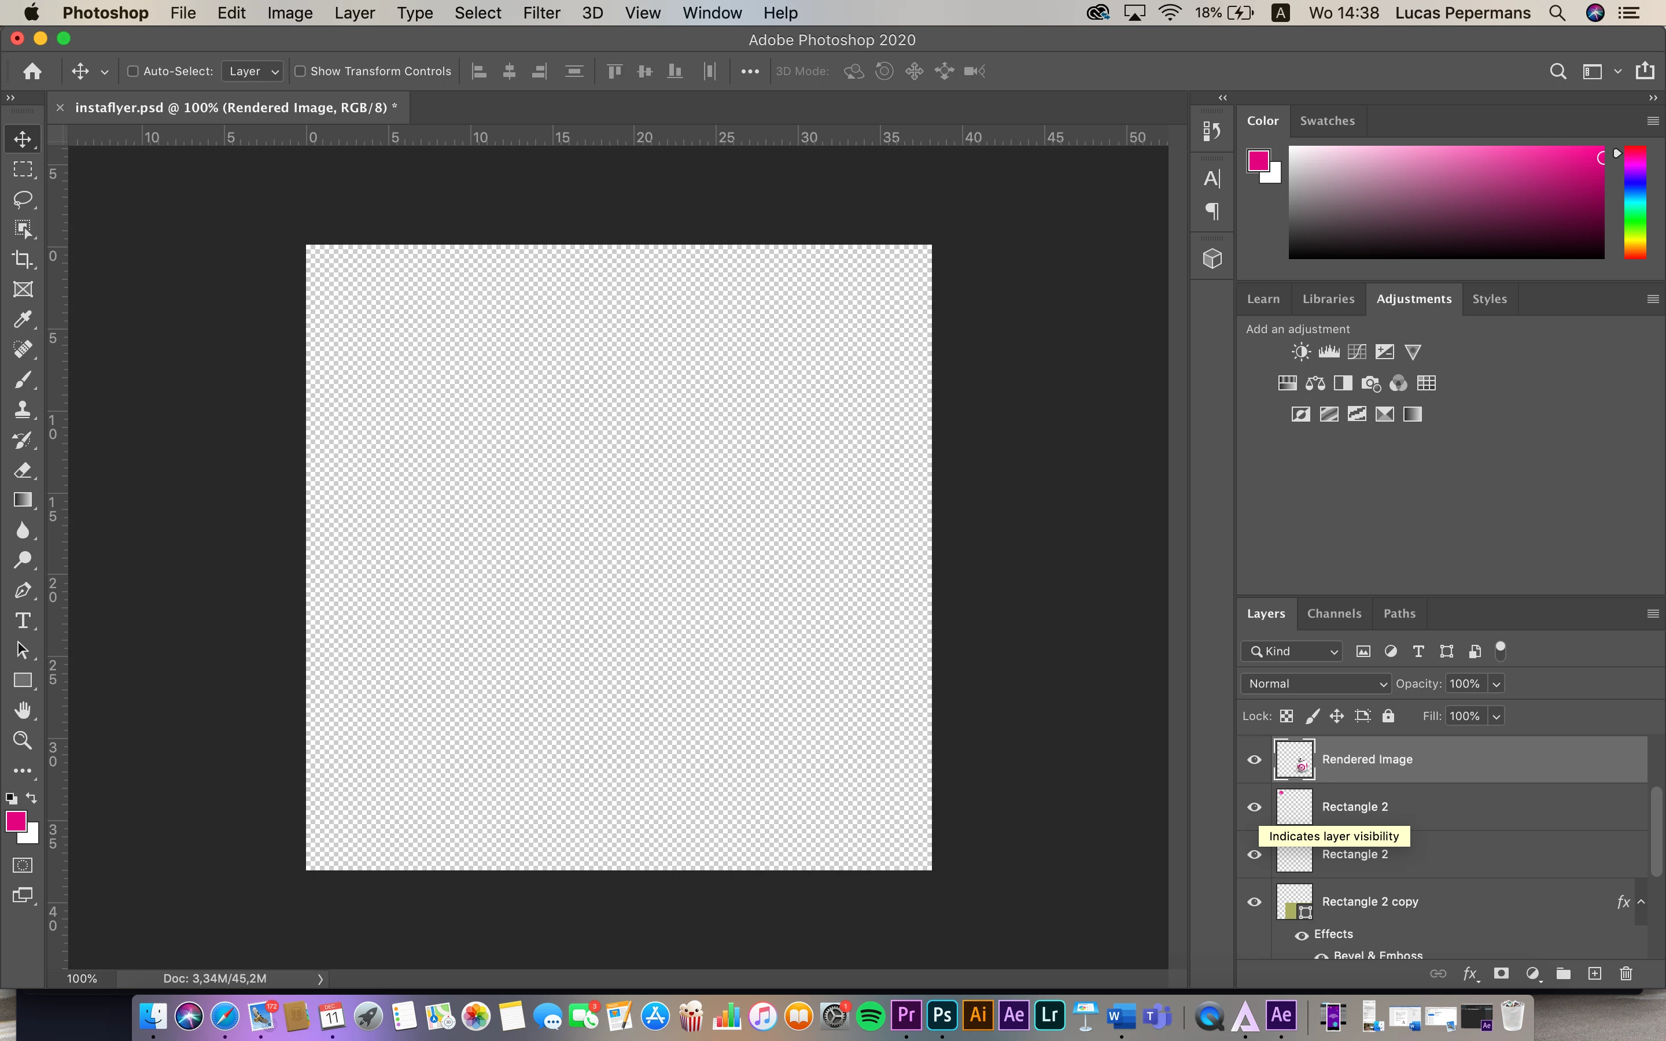The width and height of the screenshot is (1666, 1041).
Task: Select the Lasso tool
Action: (23, 199)
